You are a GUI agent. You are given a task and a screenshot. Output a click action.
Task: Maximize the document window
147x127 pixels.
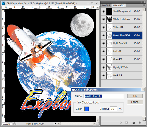pyautogui.click(x=92, y=3)
